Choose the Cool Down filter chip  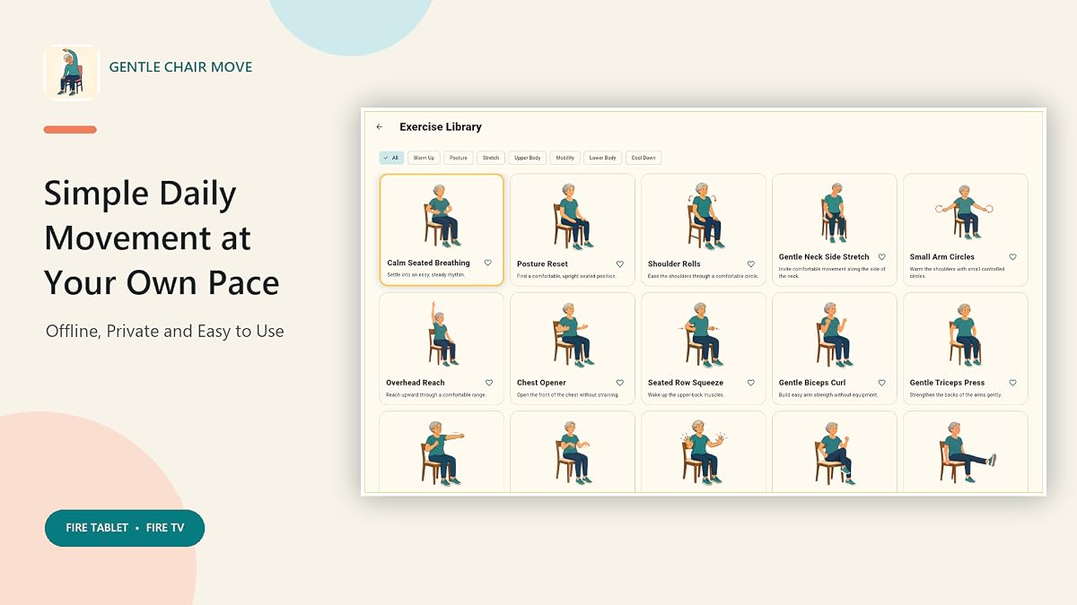coord(644,158)
